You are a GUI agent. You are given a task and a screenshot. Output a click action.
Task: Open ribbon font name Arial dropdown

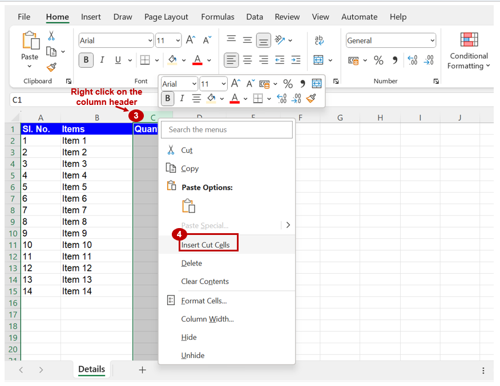coord(150,40)
